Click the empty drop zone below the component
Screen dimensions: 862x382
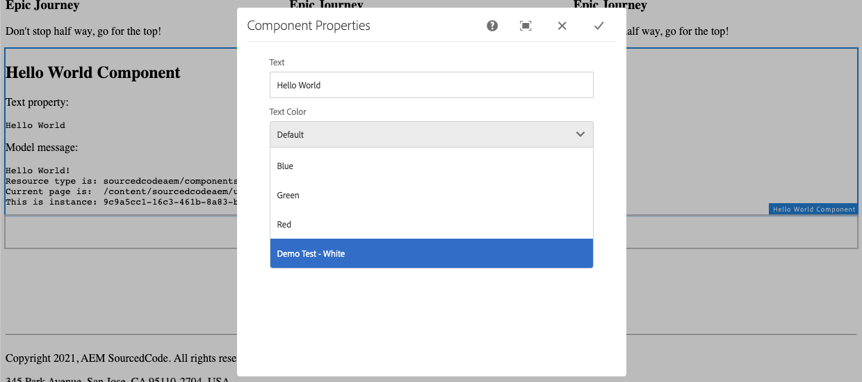tap(118, 233)
